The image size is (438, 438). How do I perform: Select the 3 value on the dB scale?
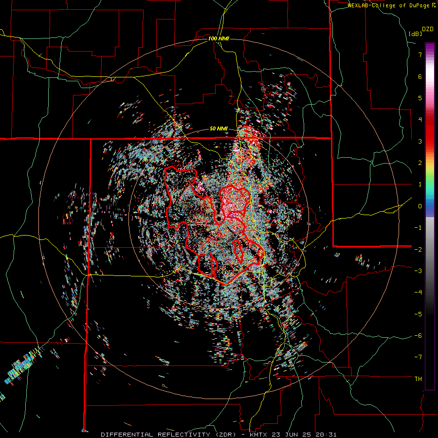(420, 141)
